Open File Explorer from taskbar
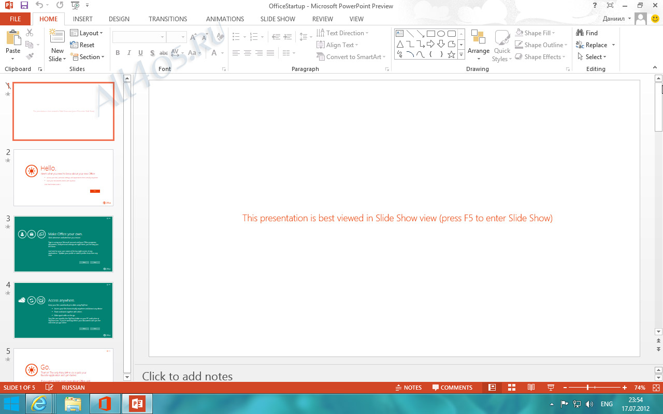The image size is (663, 414). [x=73, y=404]
